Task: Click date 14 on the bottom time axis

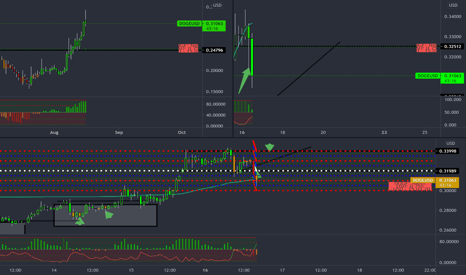Action: point(54,270)
